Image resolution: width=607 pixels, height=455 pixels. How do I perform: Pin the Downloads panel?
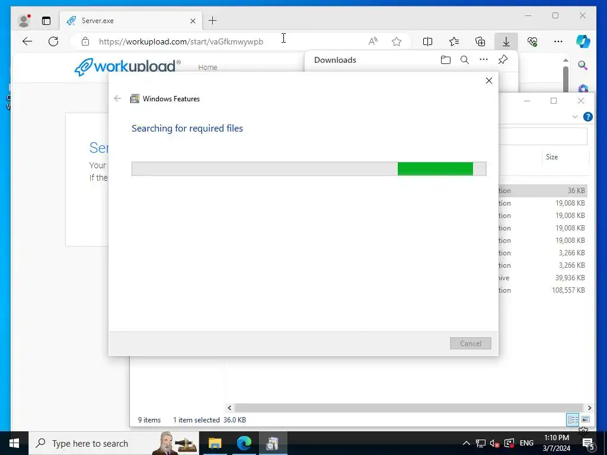click(x=503, y=60)
